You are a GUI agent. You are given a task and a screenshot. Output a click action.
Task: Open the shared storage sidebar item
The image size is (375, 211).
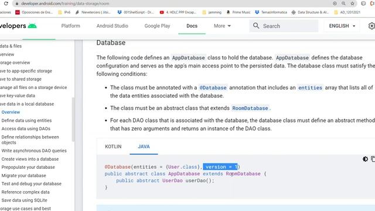click(x=21, y=79)
